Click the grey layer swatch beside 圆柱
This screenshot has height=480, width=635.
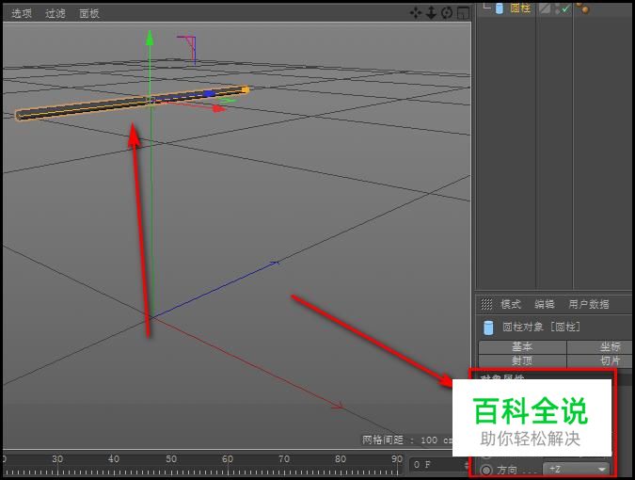[545, 8]
